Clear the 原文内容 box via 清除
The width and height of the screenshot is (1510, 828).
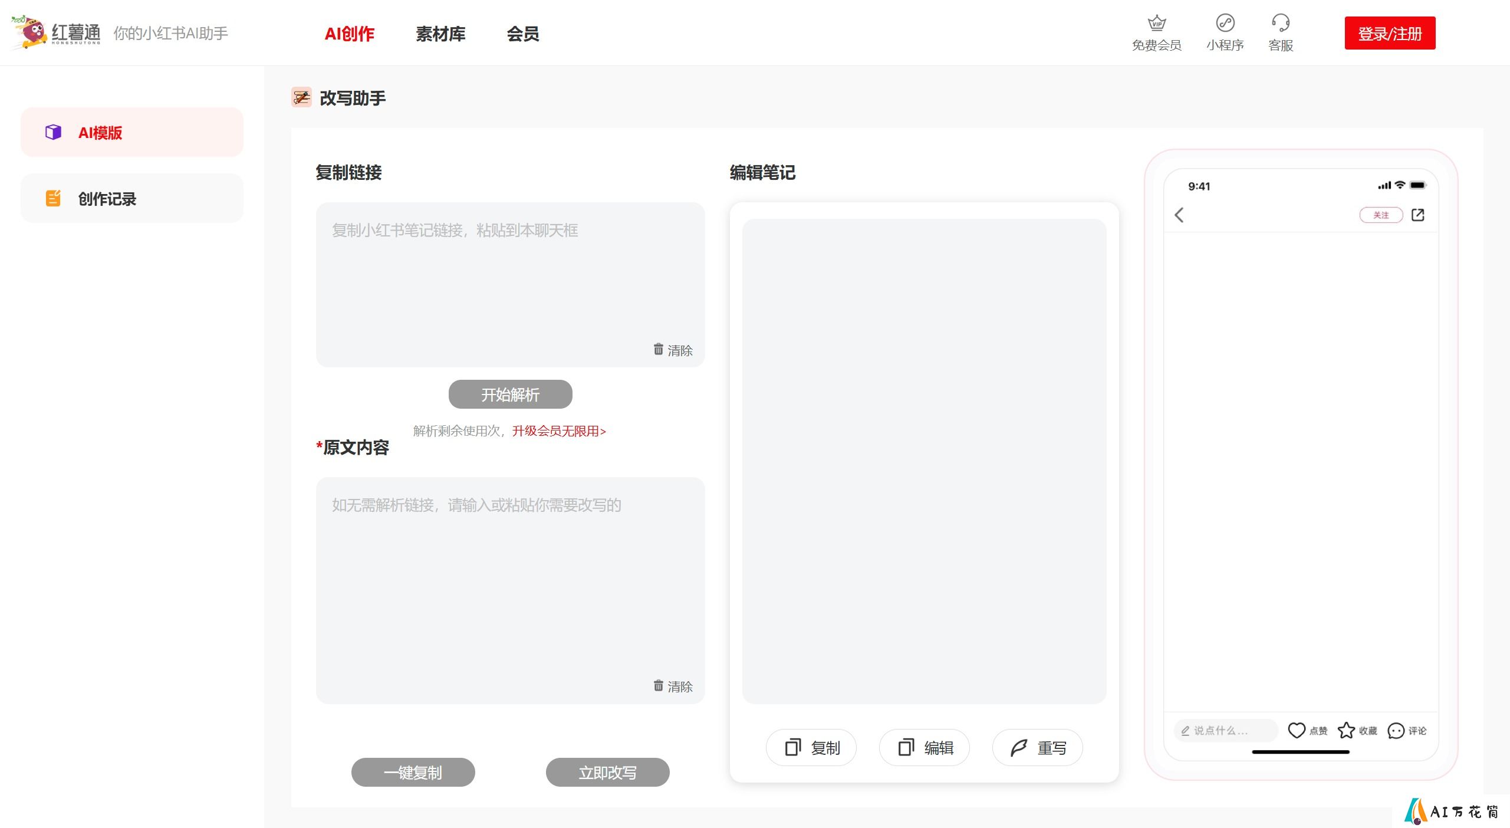pos(673,686)
